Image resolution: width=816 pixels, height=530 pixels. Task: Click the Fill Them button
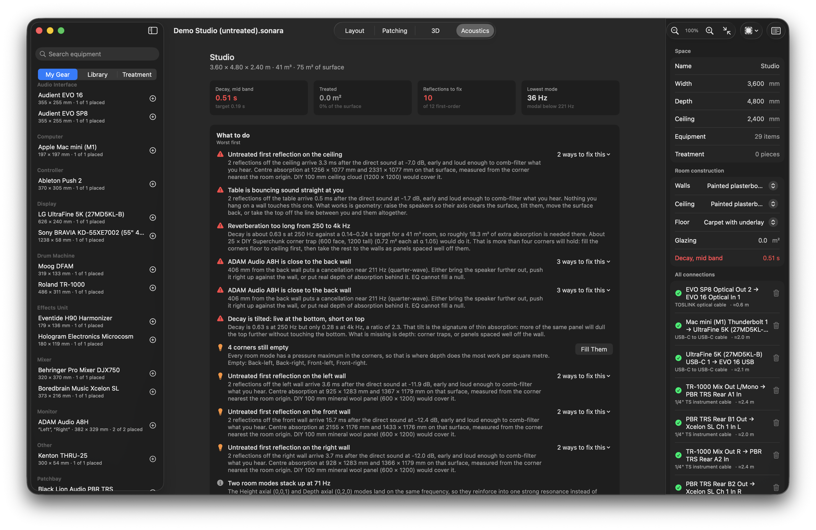[x=594, y=349]
